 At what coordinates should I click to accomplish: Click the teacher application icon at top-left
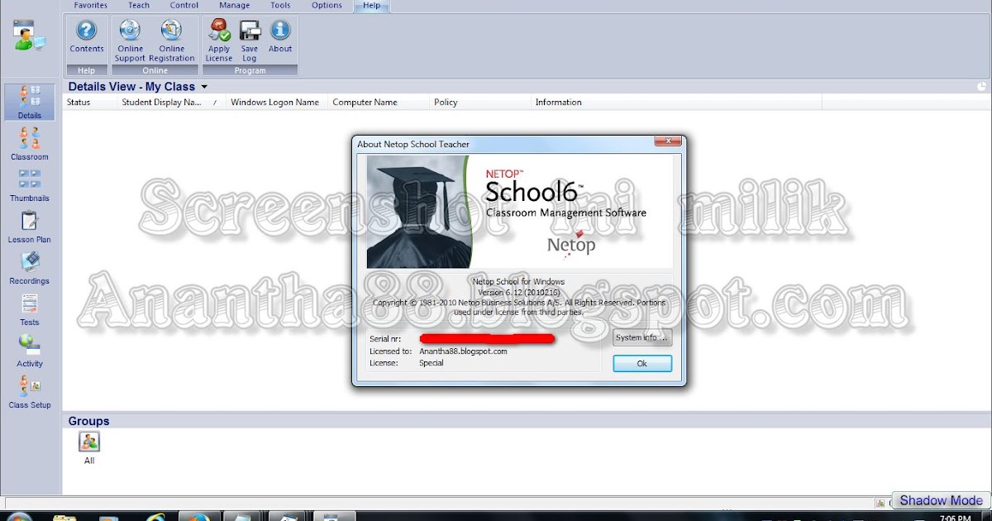point(29,36)
